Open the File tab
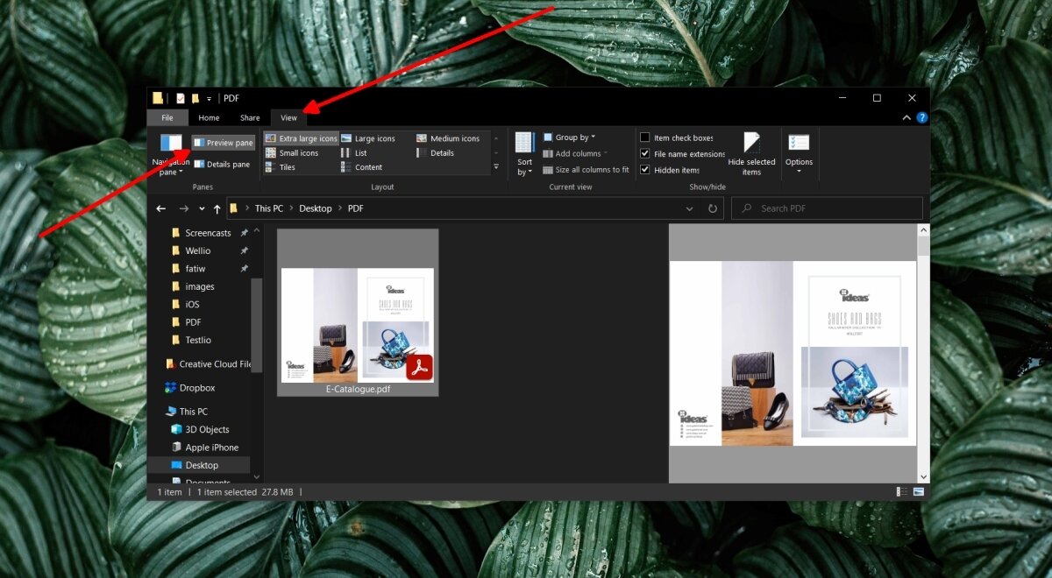Image resolution: width=1052 pixels, height=578 pixels. click(167, 117)
